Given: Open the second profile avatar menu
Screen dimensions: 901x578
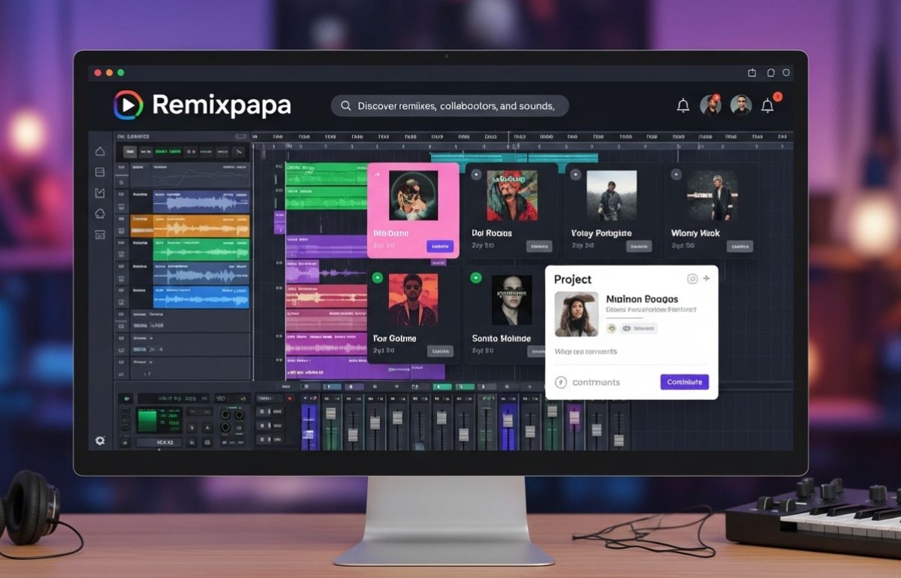Looking at the screenshot, I should point(740,105).
